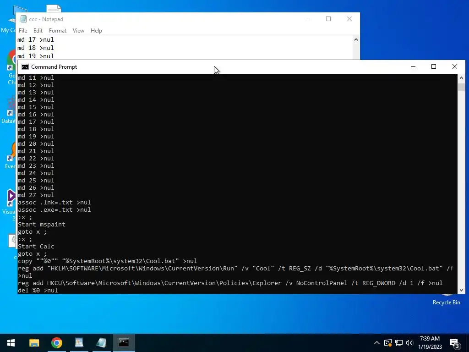Click the 'md 19 >nul' line in Notepad
469x352 pixels.
point(36,56)
